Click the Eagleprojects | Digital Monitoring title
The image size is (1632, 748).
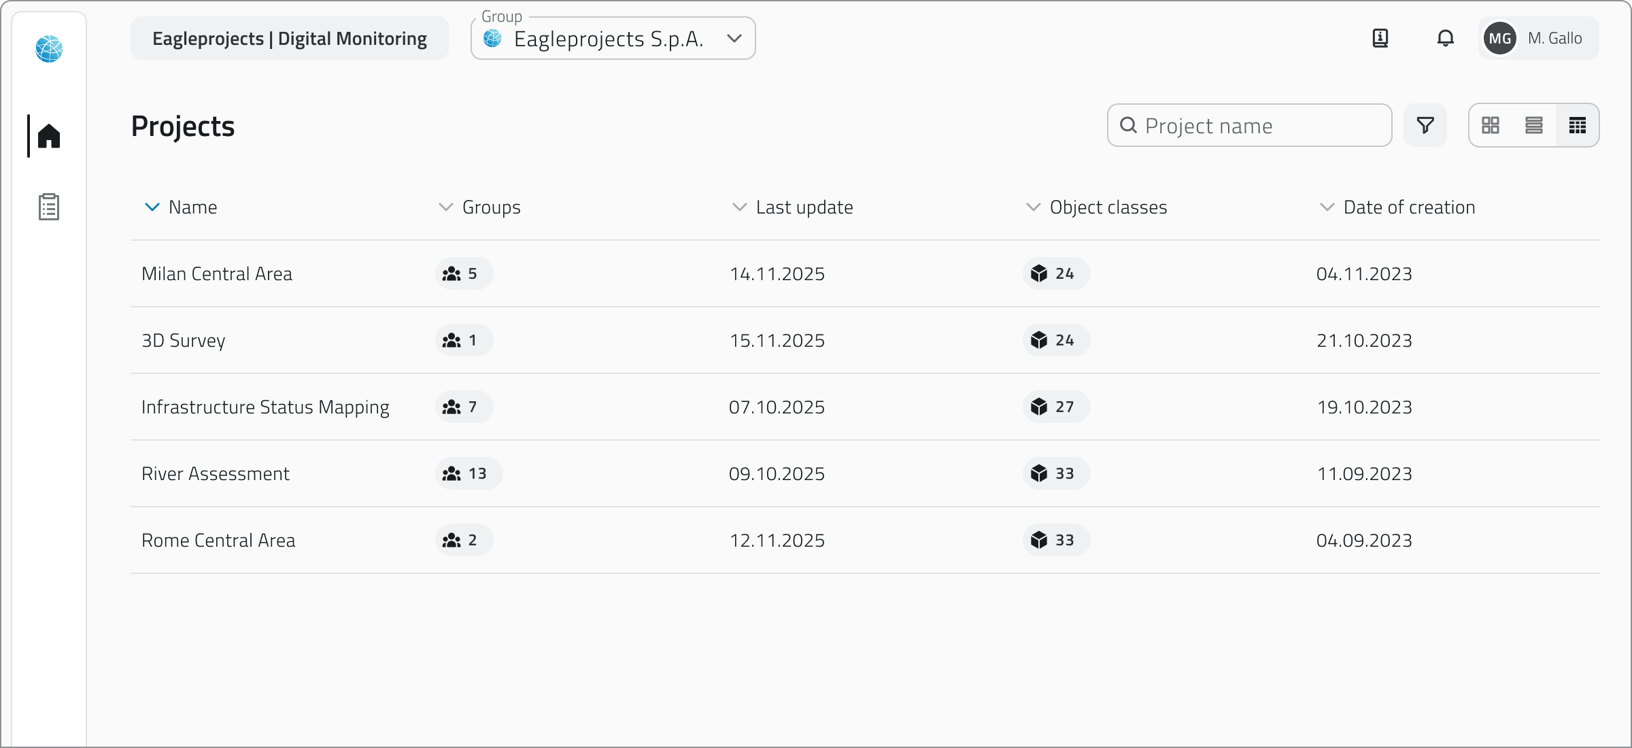coord(289,39)
